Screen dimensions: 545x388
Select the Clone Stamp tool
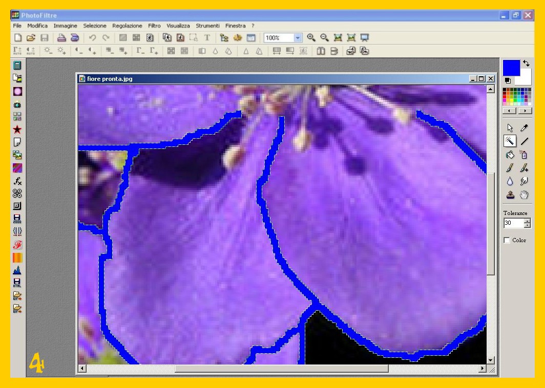coord(510,195)
